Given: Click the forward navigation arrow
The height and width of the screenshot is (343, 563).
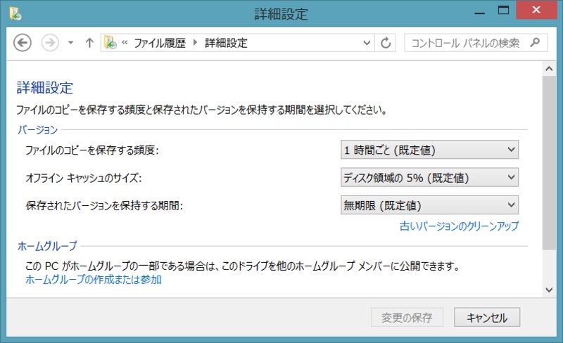Looking at the screenshot, I should pyautogui.click(x=50, y=43).
